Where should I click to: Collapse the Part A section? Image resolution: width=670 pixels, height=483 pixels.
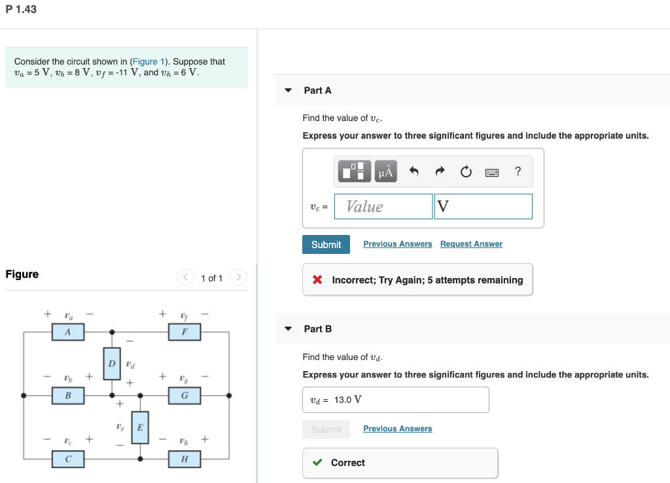(x=288, y=90)
